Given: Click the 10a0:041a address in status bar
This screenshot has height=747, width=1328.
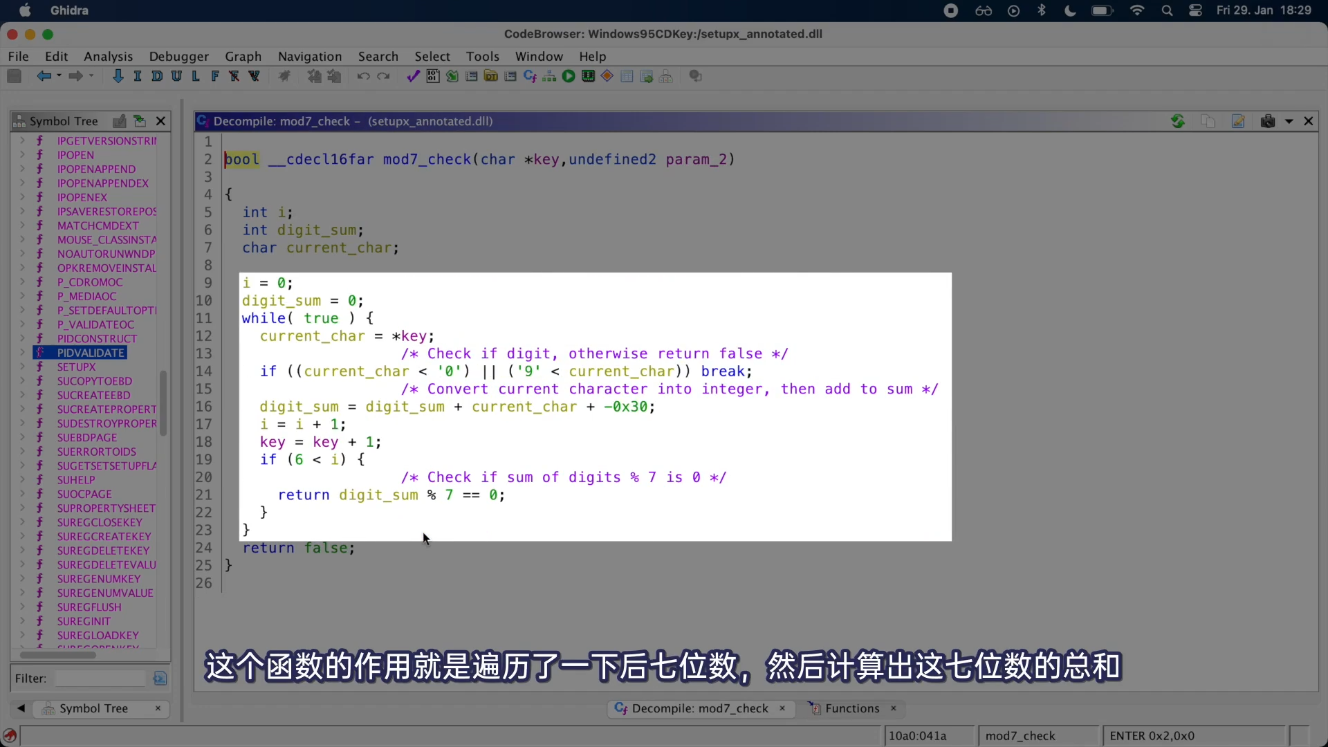Looking at the screenshot, I should tap(918, 736).
